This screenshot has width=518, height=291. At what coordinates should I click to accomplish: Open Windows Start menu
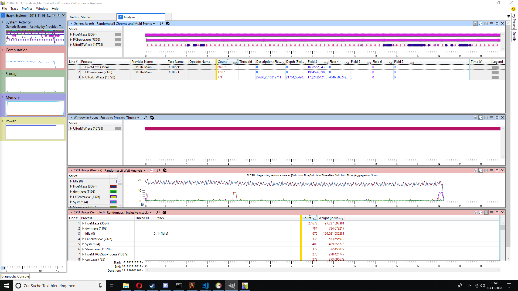tap(6, 286)
